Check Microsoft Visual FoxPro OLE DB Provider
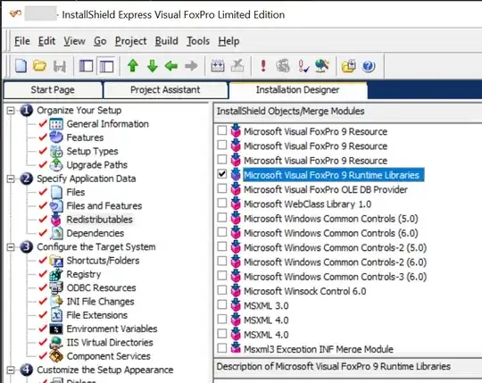482x383 pixels. click(222, 188)
